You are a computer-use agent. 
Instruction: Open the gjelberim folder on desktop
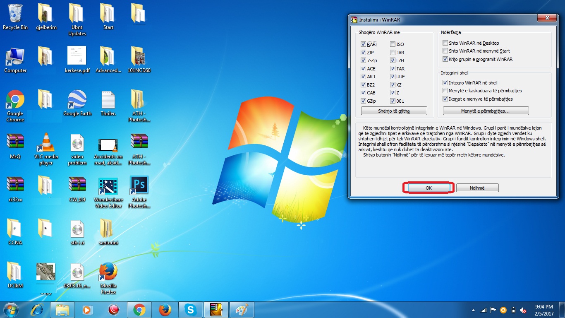(46, 17)
